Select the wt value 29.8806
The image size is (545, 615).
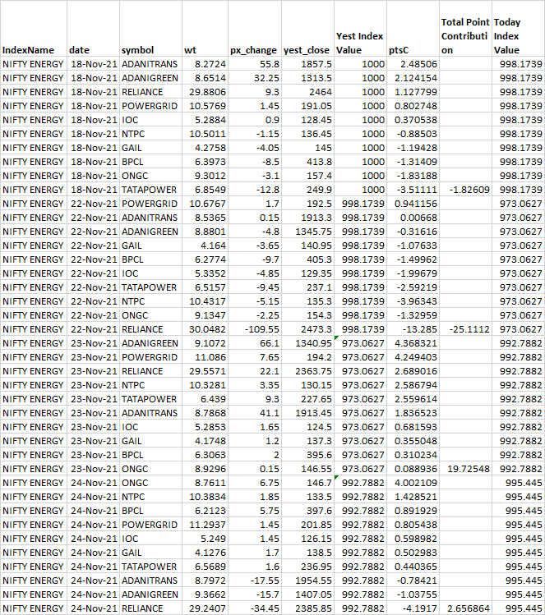pyautogui.click(x=207, y=92)
